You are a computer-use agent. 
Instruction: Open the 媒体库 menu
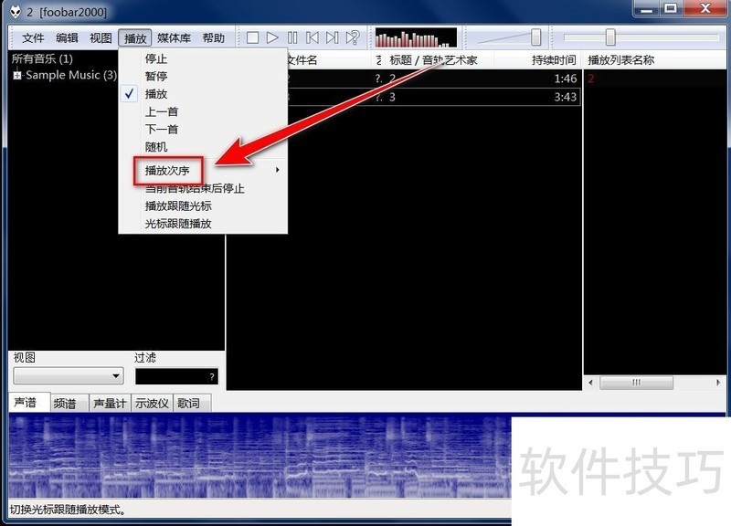[x=174, y=37]
